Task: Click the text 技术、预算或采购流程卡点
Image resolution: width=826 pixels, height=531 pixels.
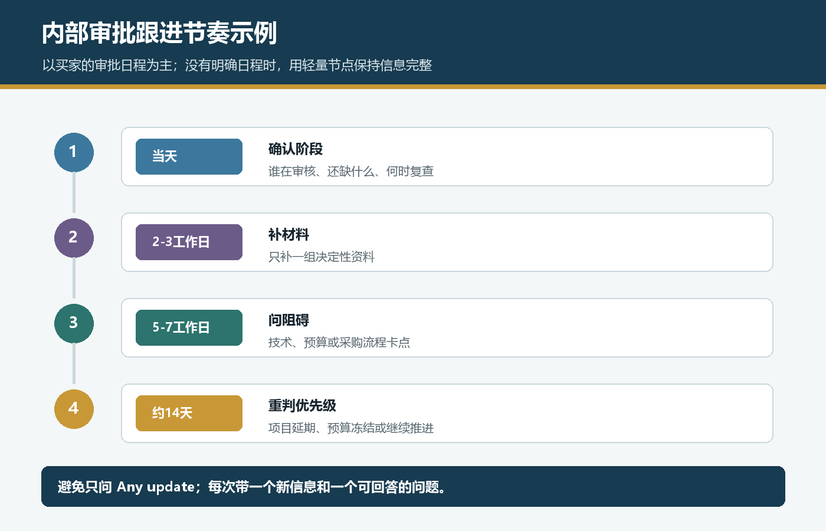Action: pyautogui.click(x=339, y=342)
